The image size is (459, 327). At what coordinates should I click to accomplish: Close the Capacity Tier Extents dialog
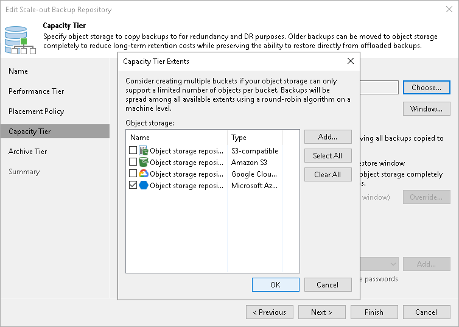(x=351, y=61)
